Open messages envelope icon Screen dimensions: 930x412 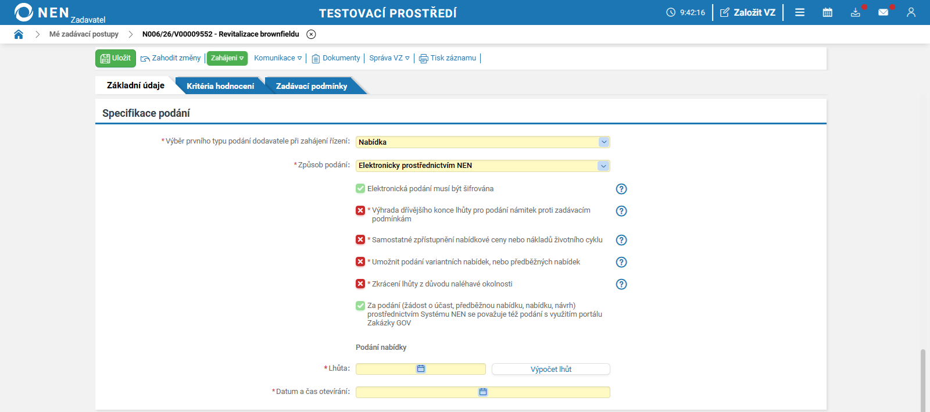pyautogui.click(x=884, y=12)
